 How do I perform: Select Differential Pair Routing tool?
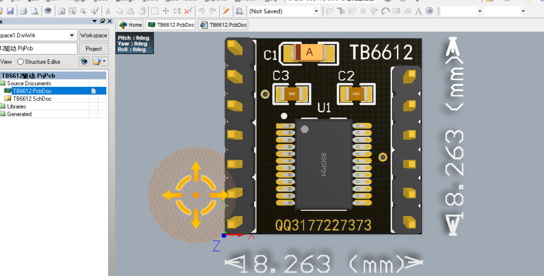[352, 11]
